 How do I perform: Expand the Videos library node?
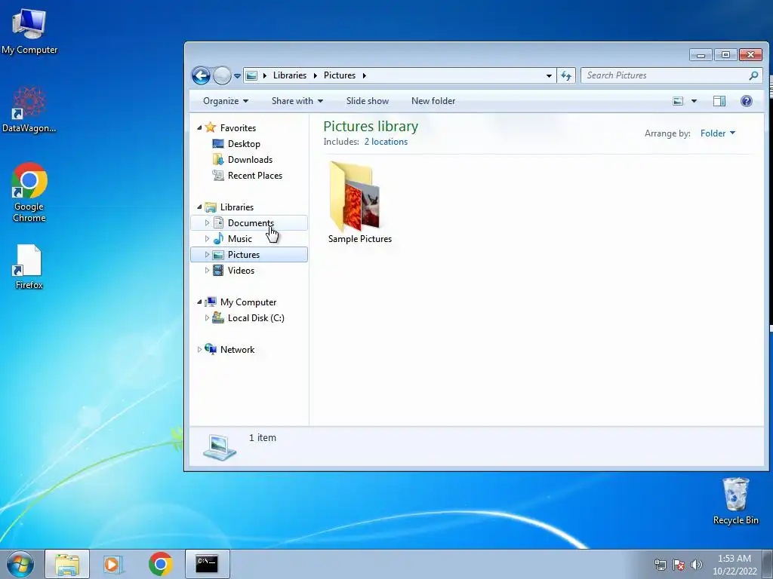point(207,271)
